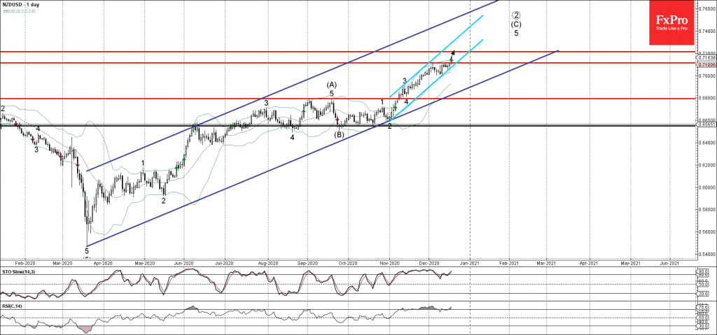Select the (A) wave label
This screenshot has width=717, height=335.
click(331, 85)
